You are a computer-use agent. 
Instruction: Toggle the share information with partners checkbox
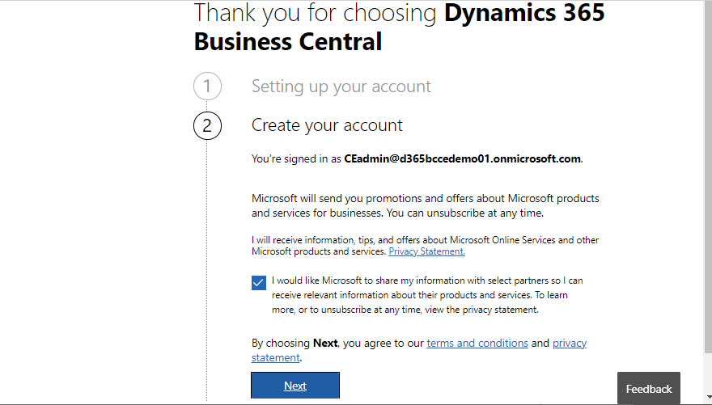259,282
